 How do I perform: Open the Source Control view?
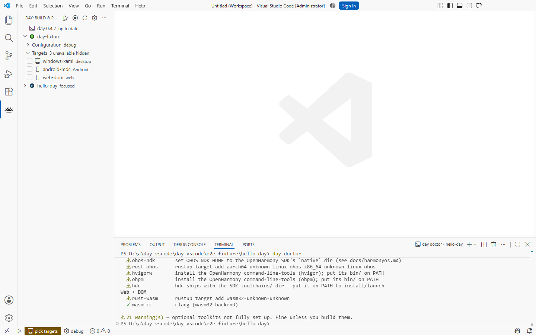click(x=9, y=56)
